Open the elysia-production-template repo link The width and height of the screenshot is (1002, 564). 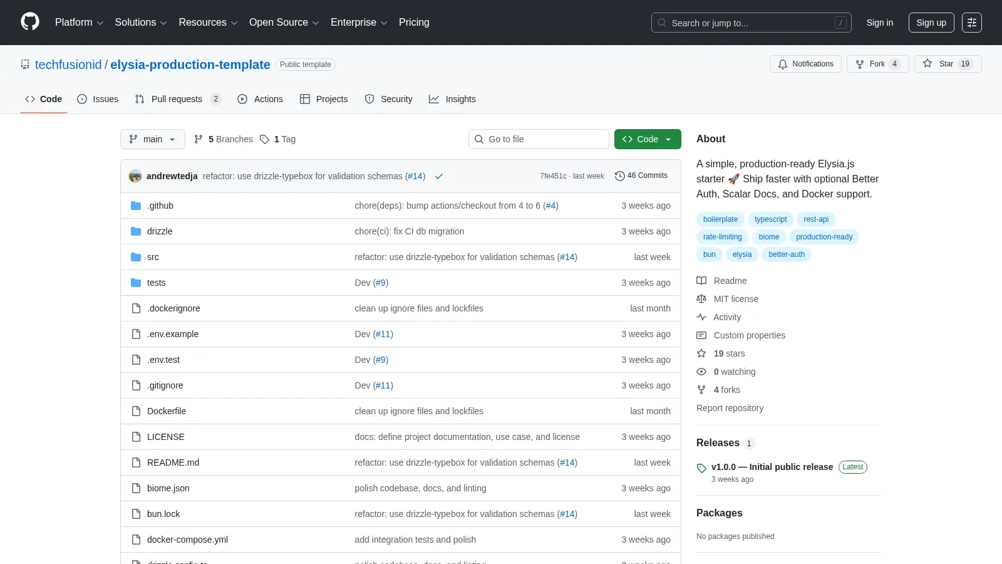tap(190, 65)
